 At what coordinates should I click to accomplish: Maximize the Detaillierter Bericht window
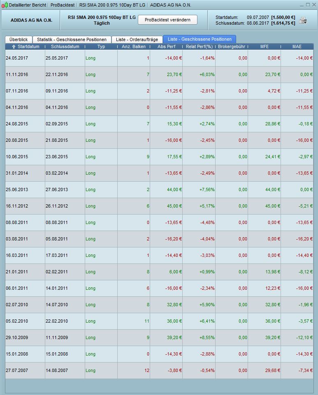[308, 5]
